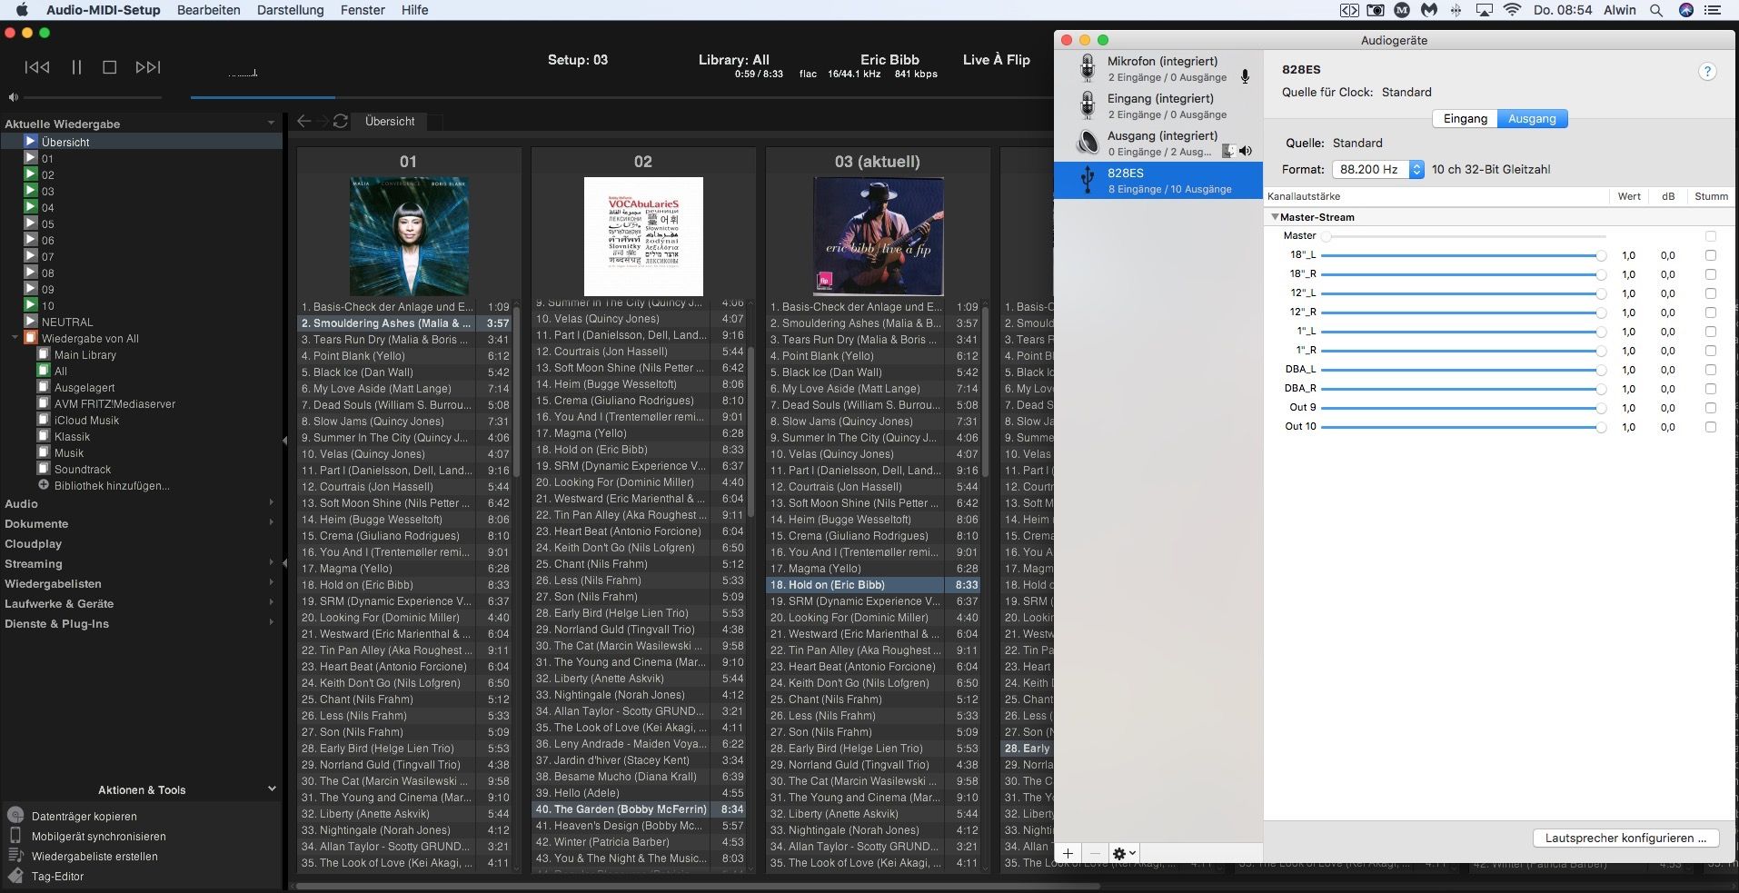
Task: Click Lautsprecher konfigurieren button
Action: (x=1625, y=838)
